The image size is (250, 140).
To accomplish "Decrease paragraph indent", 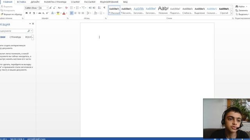I will pos(90,8).
